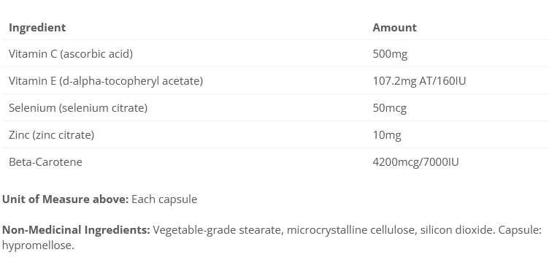
Task: Click the word Capsule: in ingredients
Action: [520, 230]
